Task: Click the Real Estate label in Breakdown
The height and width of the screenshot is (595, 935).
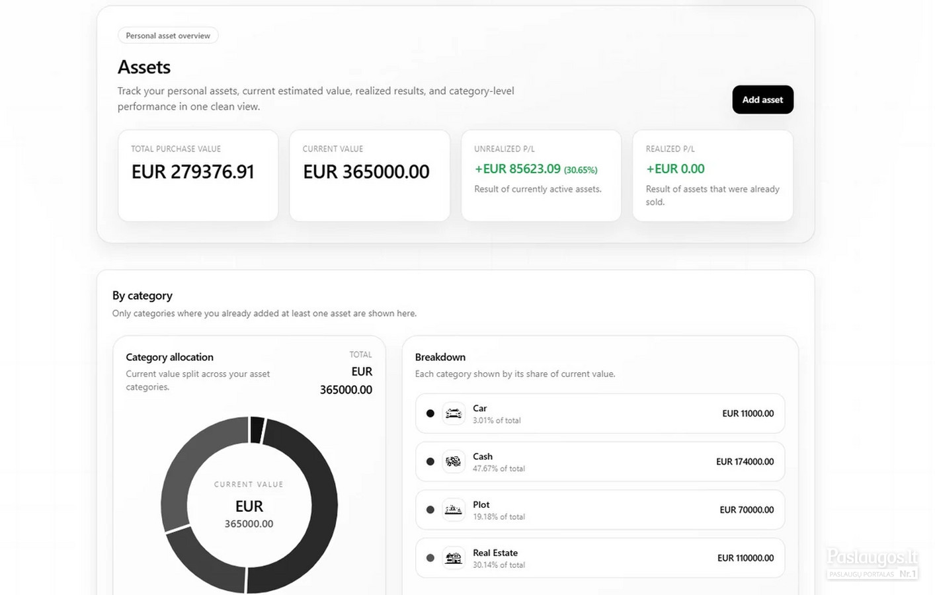Action: [x=495, y=553]
